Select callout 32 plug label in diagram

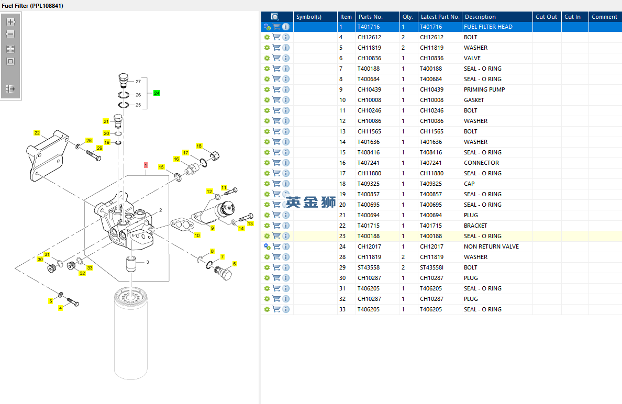point(82,273)
